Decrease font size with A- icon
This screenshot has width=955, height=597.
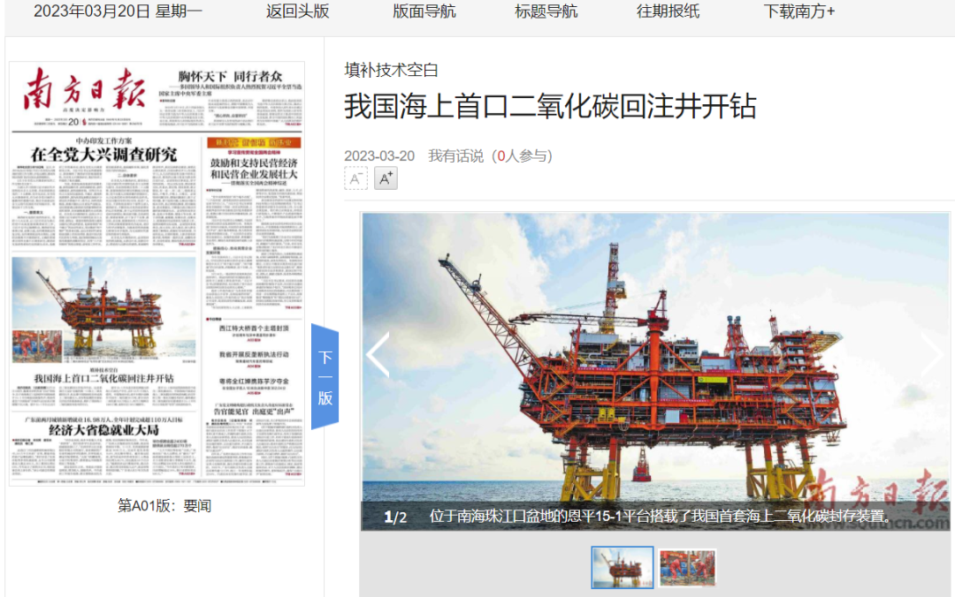pyautogui.click(x=355, y=178)
